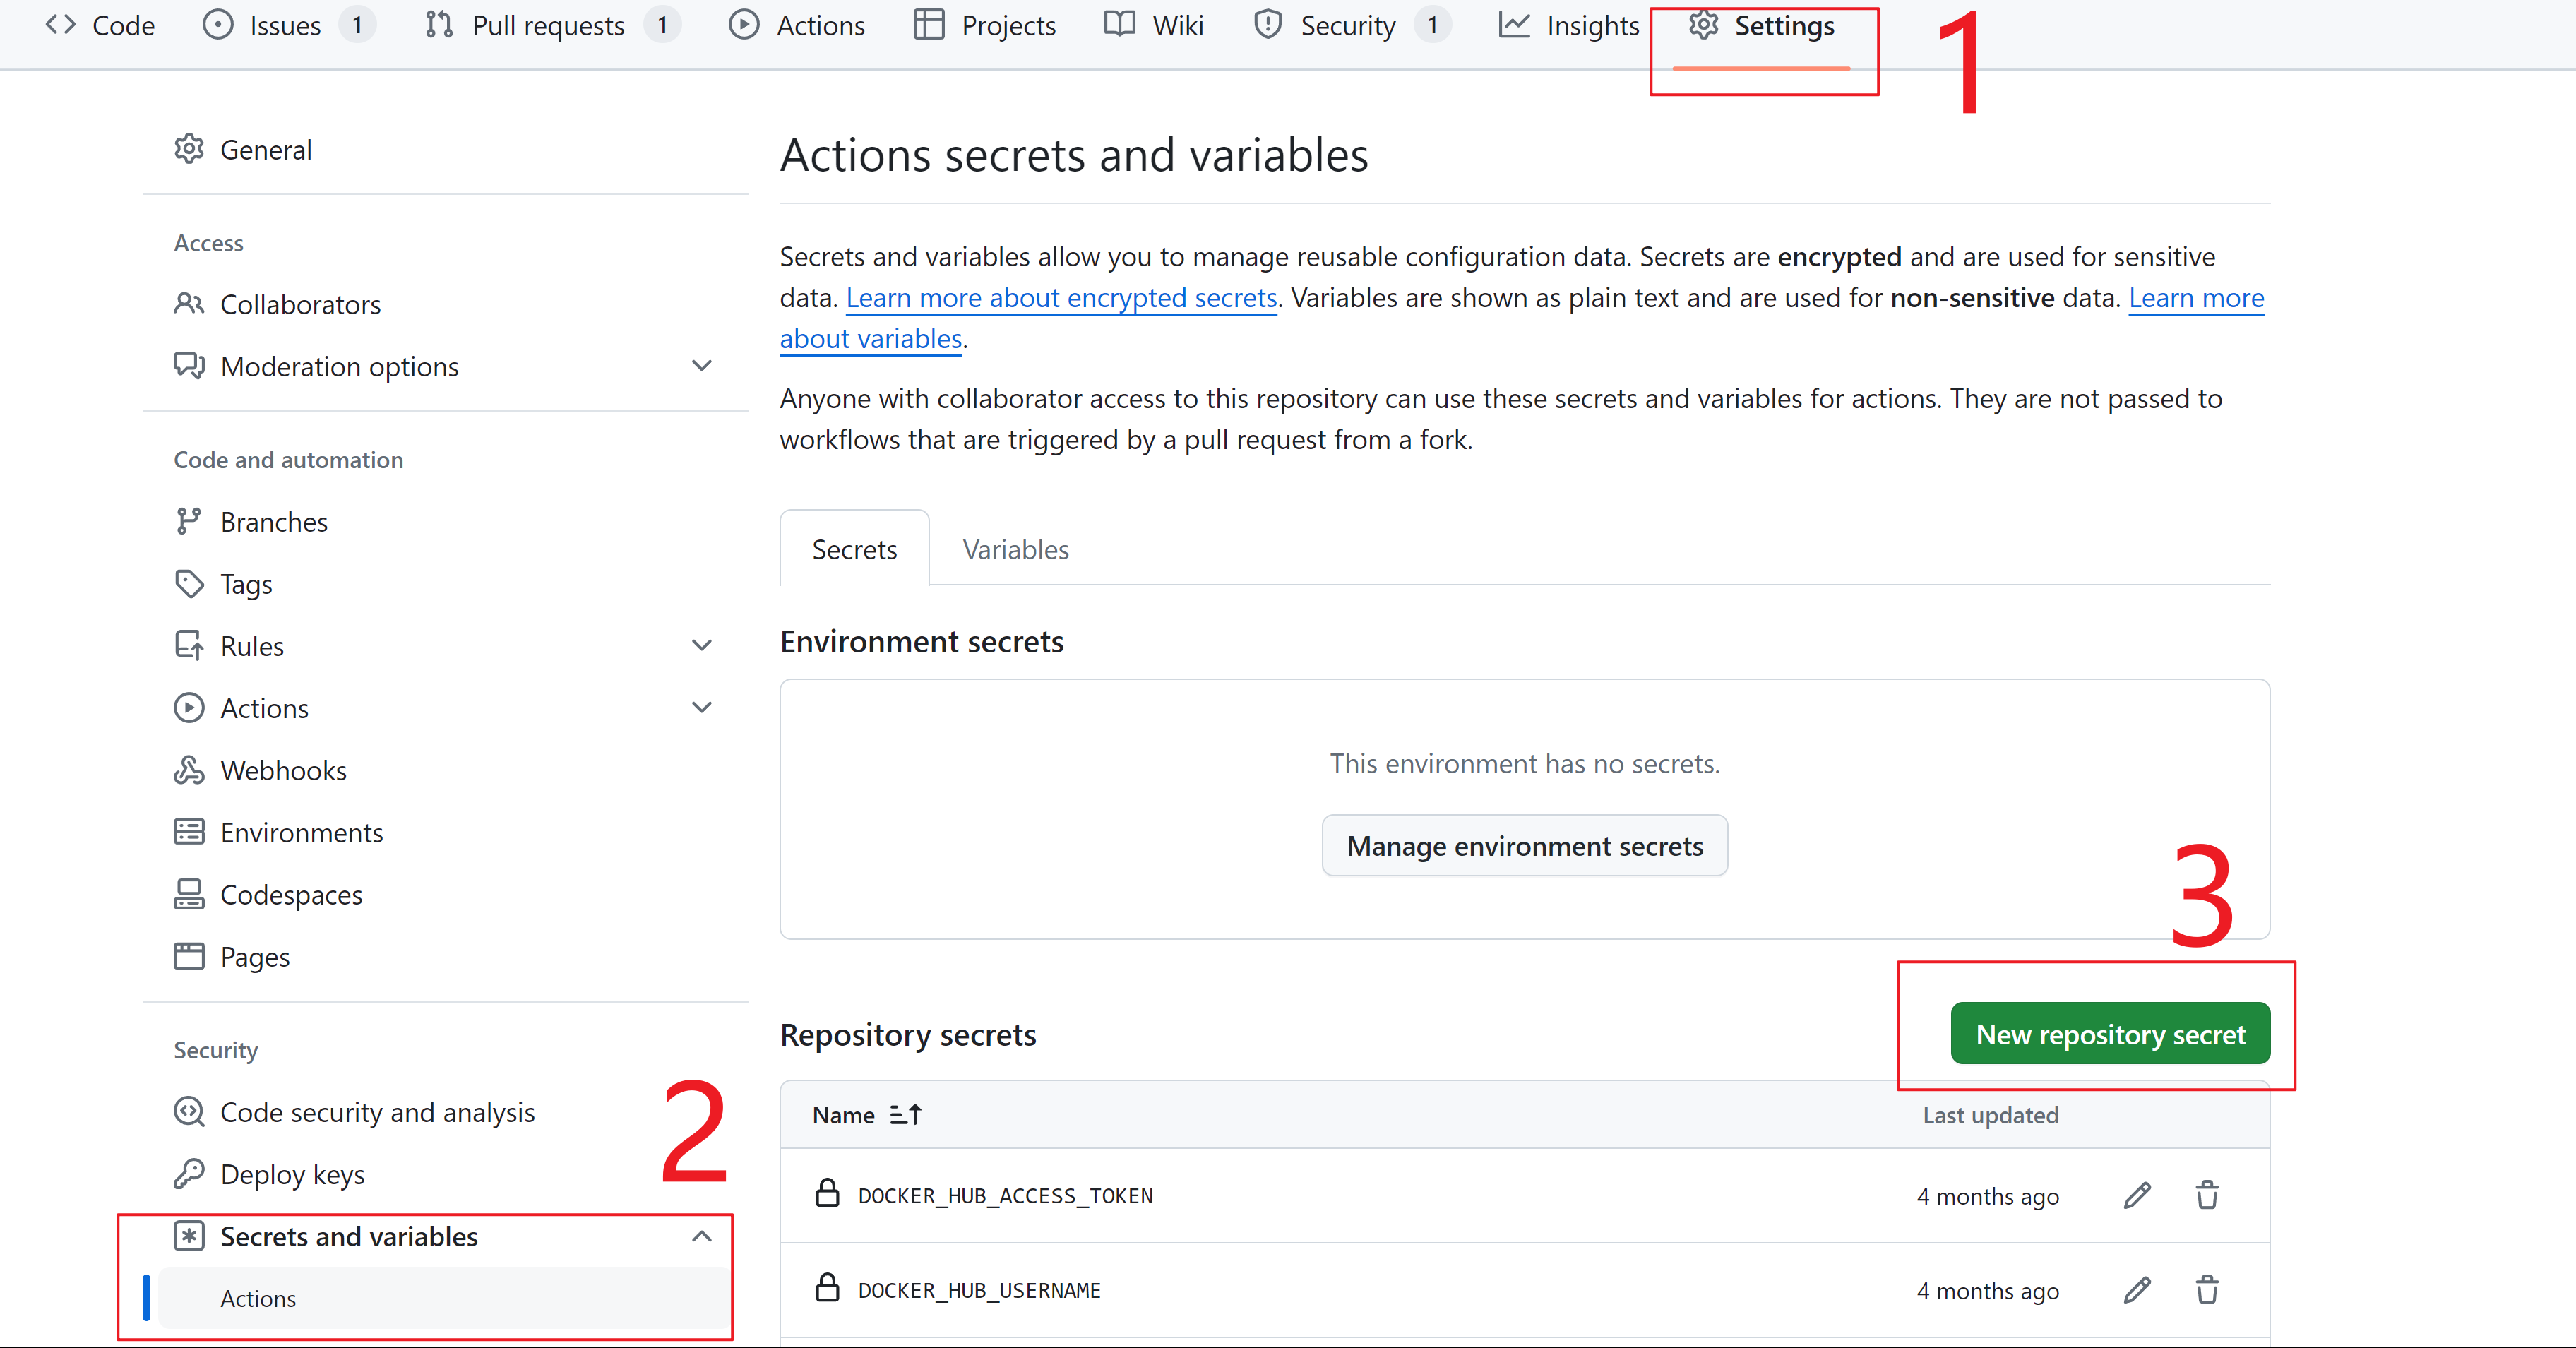The width and height of the screenshot is (2576, 1348).
Task: Switch to the Variables tab
Action: [x=1015, y=550]
